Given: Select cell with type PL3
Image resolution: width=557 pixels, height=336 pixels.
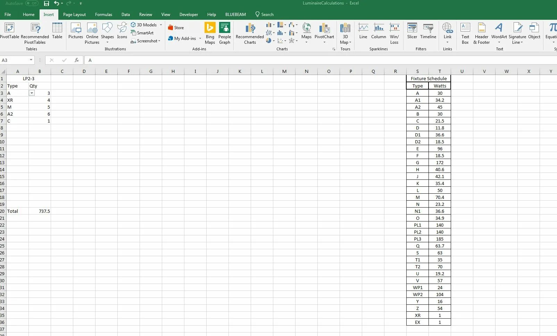Looking at the screenshot, I should pyautogui.click(x=417, y=239).
